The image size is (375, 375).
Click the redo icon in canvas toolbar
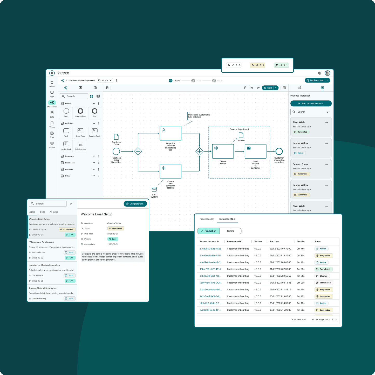[258, 88]
